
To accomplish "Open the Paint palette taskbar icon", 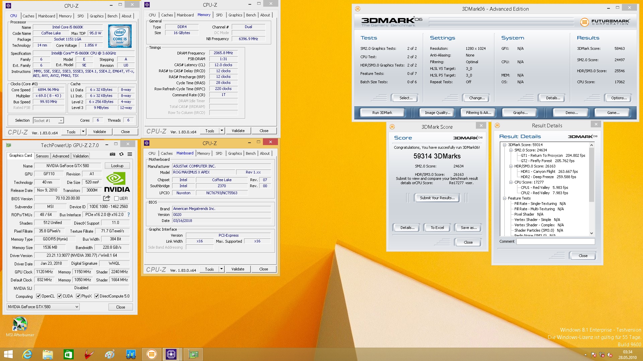I will [110, 354].
